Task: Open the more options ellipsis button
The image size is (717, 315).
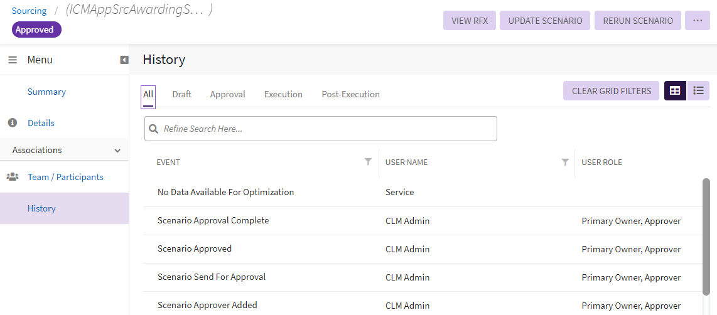Action: (698, 21)
